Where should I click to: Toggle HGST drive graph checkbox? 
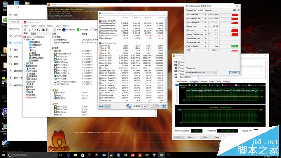249,86
